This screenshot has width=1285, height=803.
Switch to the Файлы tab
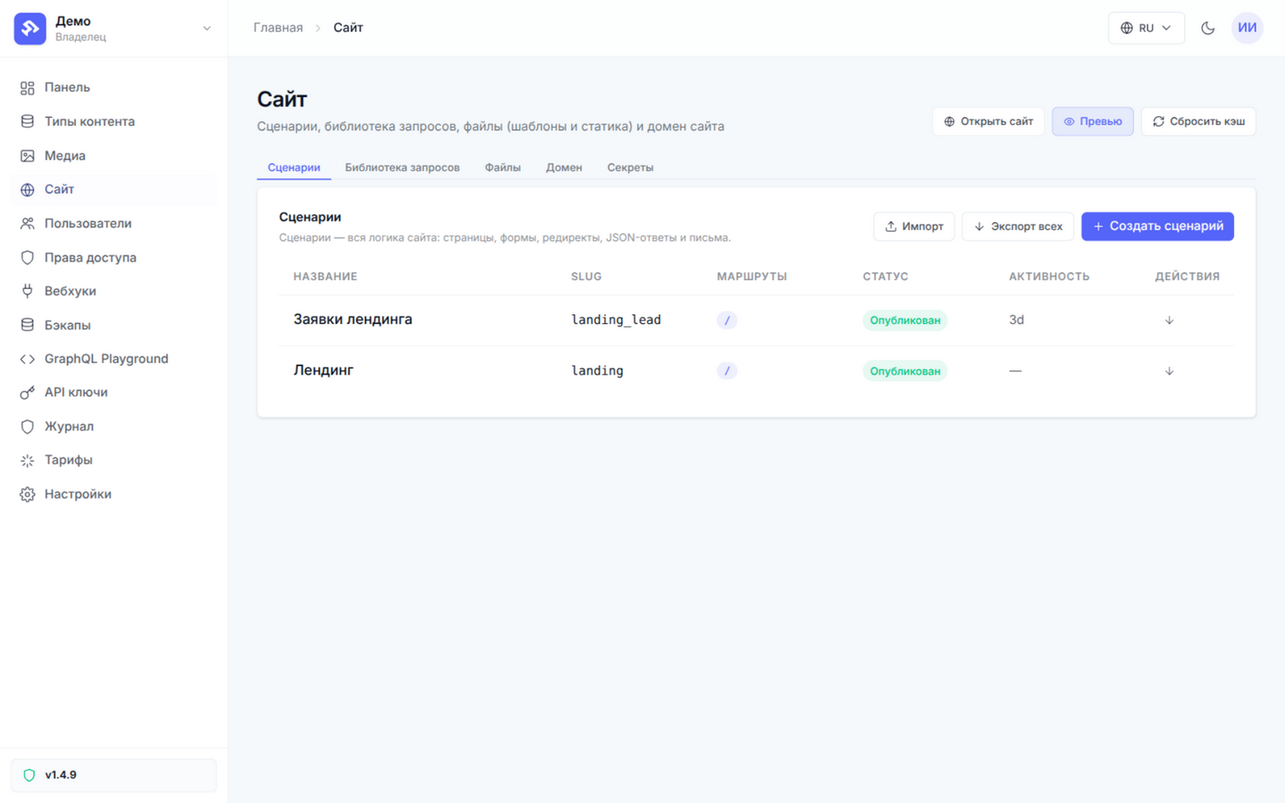(503, 168)
